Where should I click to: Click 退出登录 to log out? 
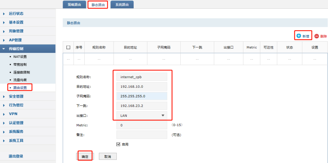pyautogui.click(x=16, y=156)
